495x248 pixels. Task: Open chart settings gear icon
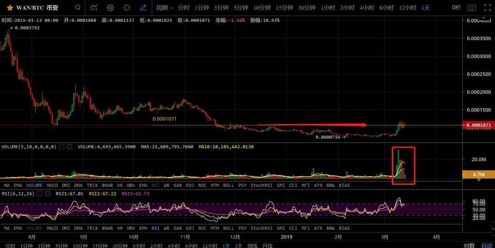[x=110, y=8]
